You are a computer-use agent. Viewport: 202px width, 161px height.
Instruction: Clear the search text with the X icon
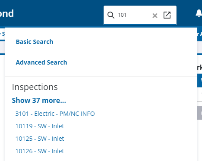(155, 15)
